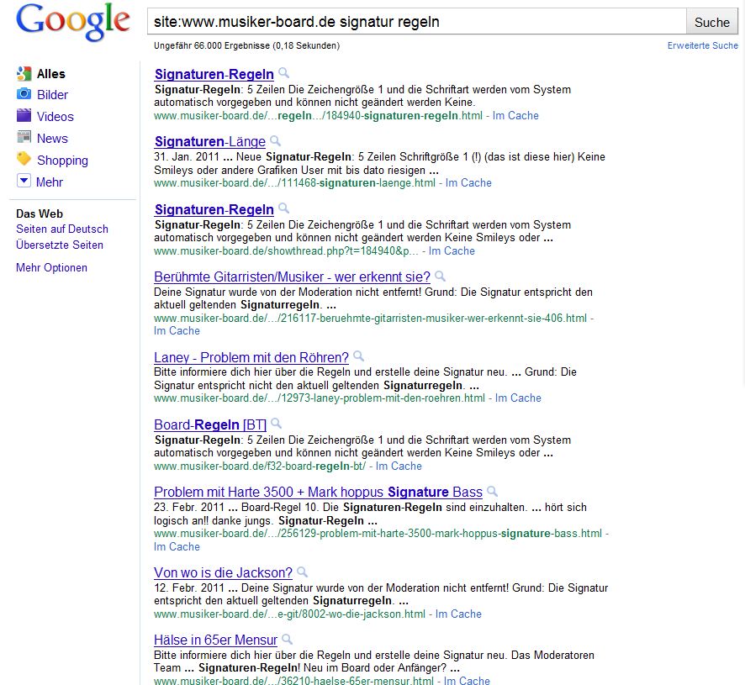Switch to Videos search
Image resolution: width=745 pixels, height=685 pixels.
[55, 116]
